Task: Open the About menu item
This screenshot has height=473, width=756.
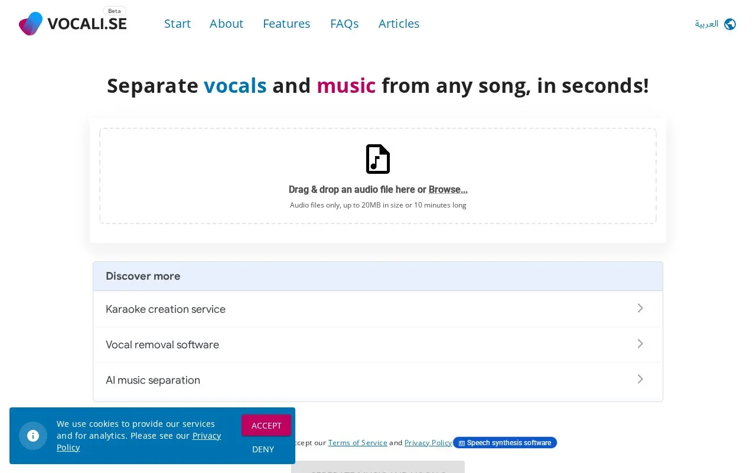Action: (226, 24)
